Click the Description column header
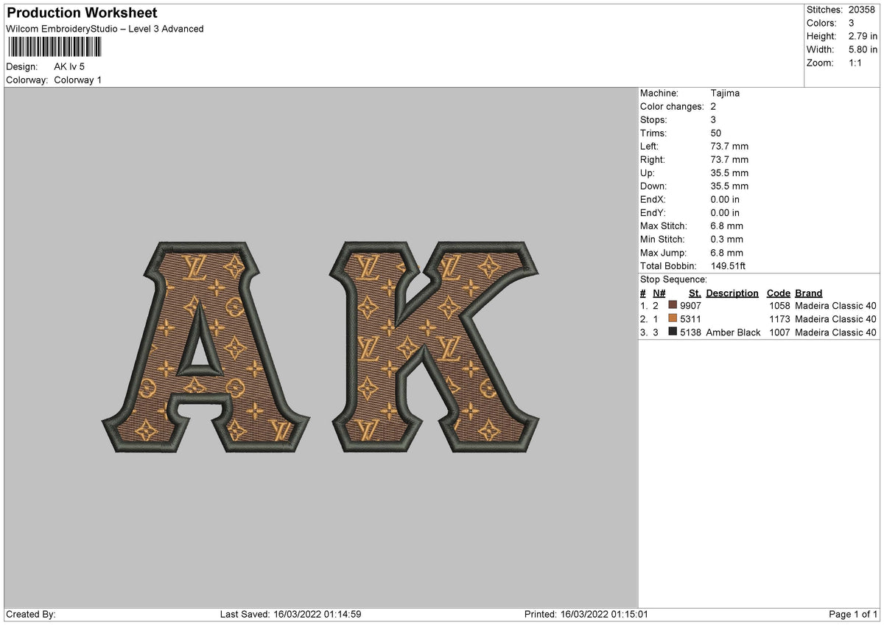This screenshot has width=884, height=625. (732, 293)
